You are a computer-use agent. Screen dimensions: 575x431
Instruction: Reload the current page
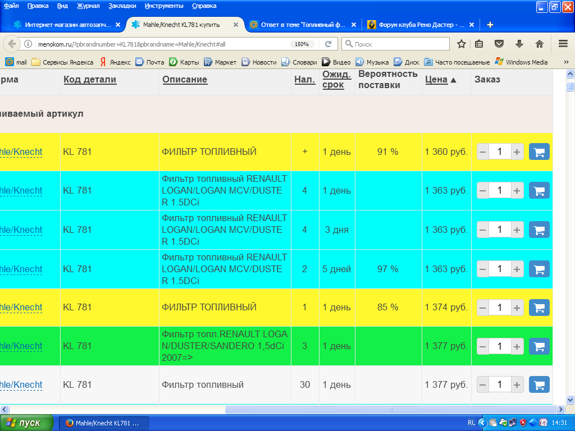click(328, 44)
